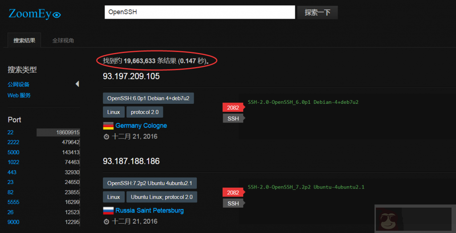Filter by port 1022
This screenshot has height=233, width=456.
pos(13,162)
